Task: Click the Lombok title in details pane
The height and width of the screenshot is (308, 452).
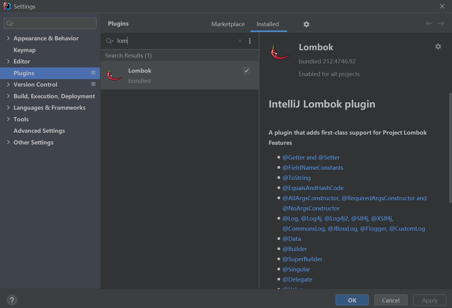Action: pyautogui.click(x=316, y=47)
